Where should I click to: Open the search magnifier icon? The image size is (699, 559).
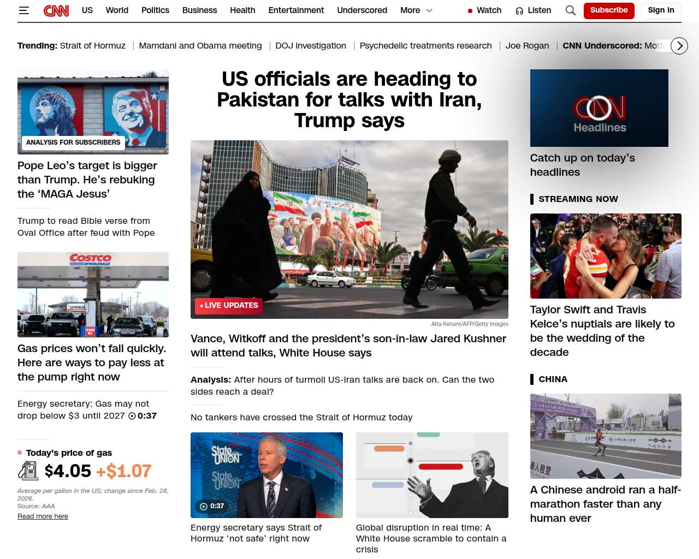(570, 10)
